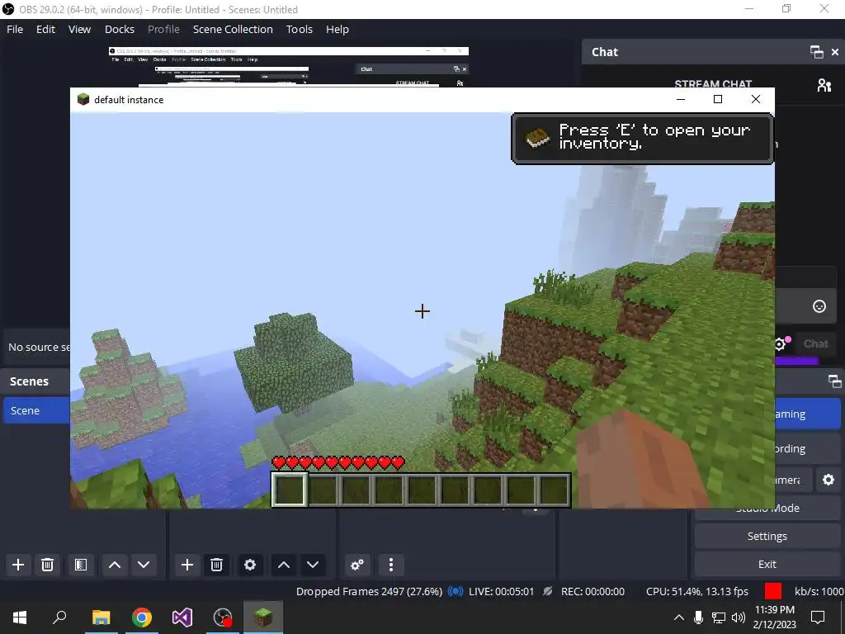
Task: Move source up with arrow icon
Action: pyautogui.click(x=284, y=565)
